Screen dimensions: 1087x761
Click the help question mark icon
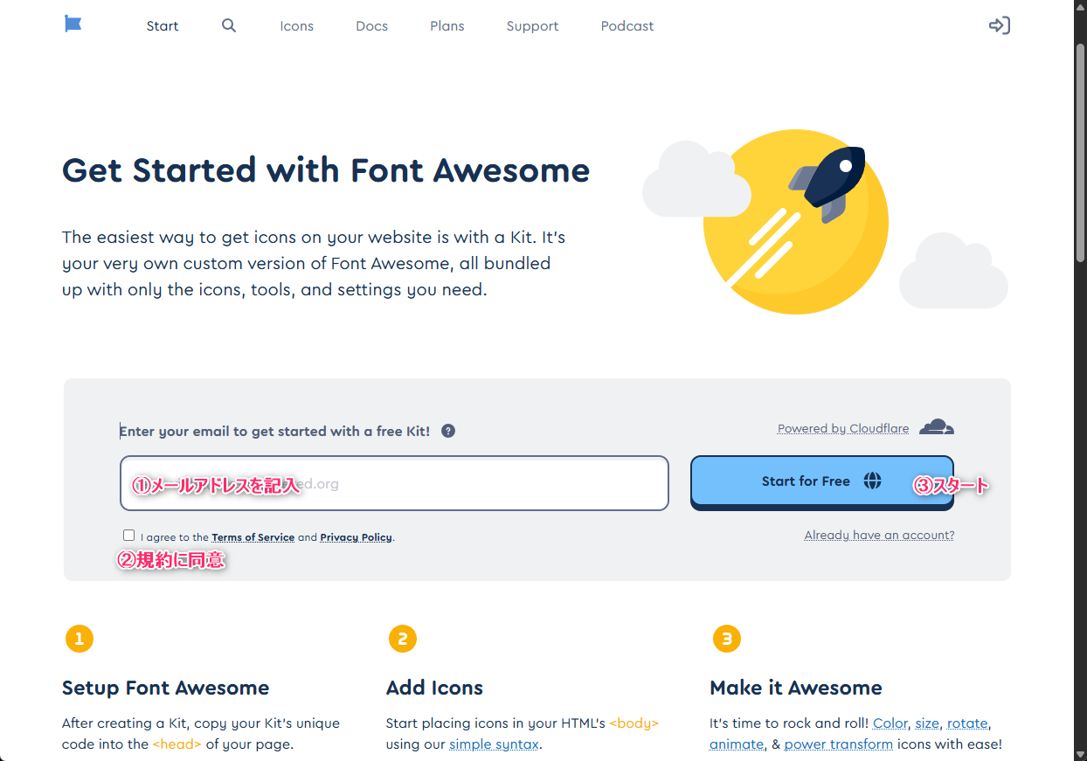tap(448, 431)
